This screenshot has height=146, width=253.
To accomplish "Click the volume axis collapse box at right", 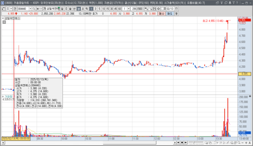I will click(x=250, y=96).
